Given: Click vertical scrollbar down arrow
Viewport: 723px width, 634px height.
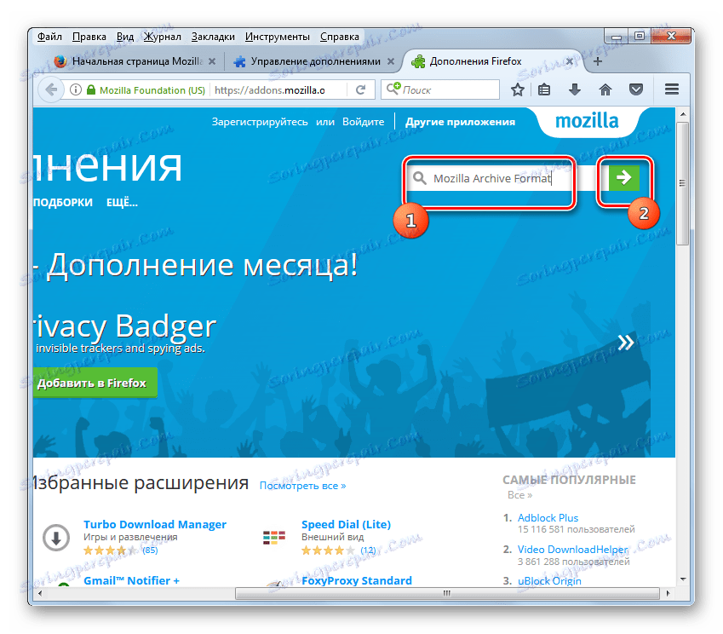Looking at the screenshot, I should pos(683,579).
